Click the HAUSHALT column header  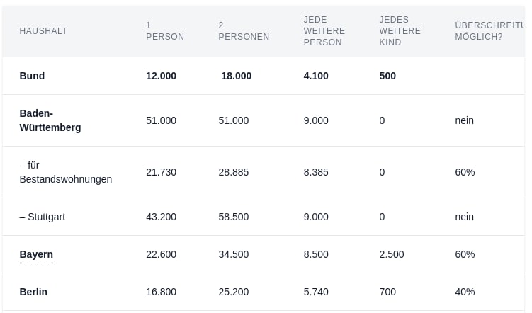(x=43, y=31)
